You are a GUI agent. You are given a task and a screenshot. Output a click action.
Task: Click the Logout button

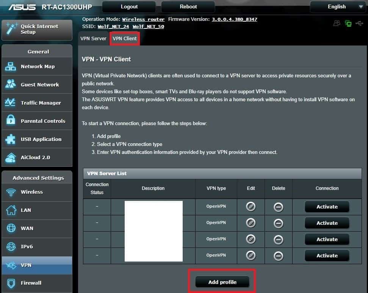point(129,6)
